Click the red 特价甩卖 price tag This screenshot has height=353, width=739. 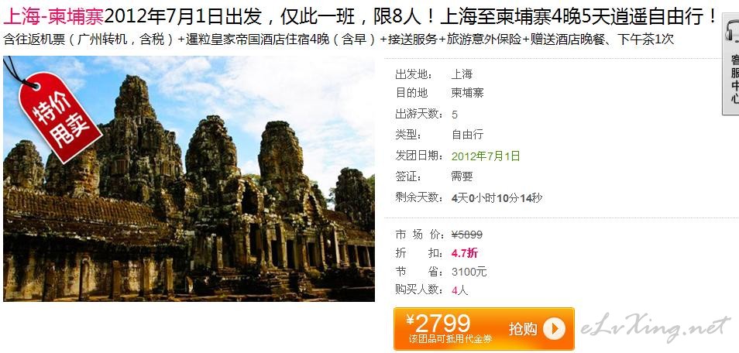click(60, 117)
